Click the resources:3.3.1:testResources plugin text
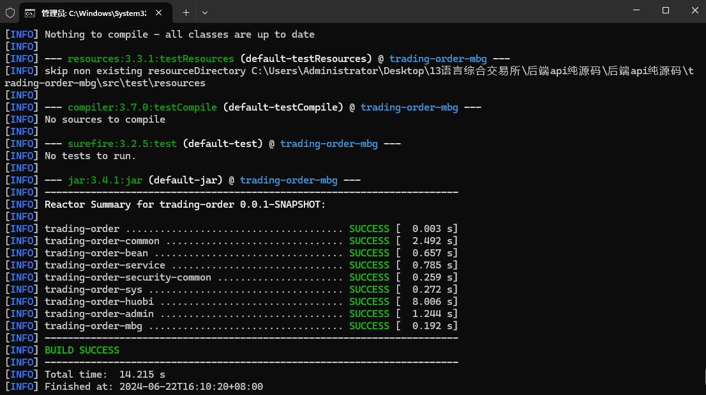This screenshot has height=395, width=706. coord(151,59)
